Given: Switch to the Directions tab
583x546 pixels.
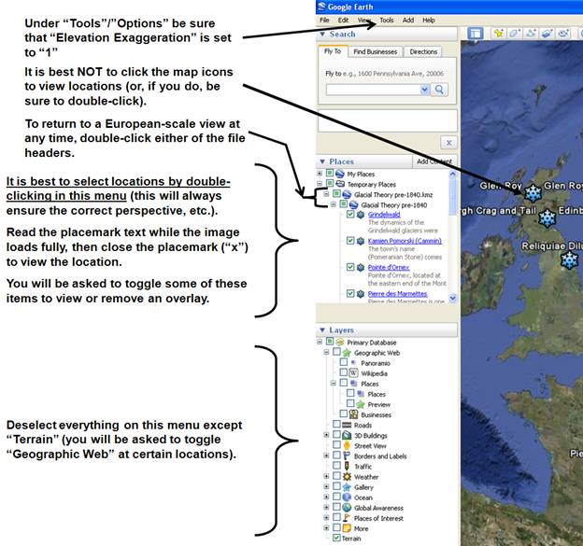Looking at the screenshot, I should pos(423,52).
